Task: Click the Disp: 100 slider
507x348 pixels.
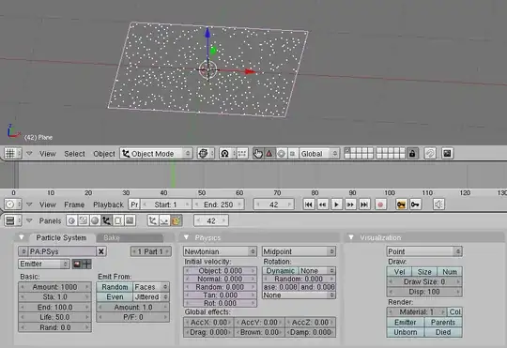Action: (x=424, y=292)
